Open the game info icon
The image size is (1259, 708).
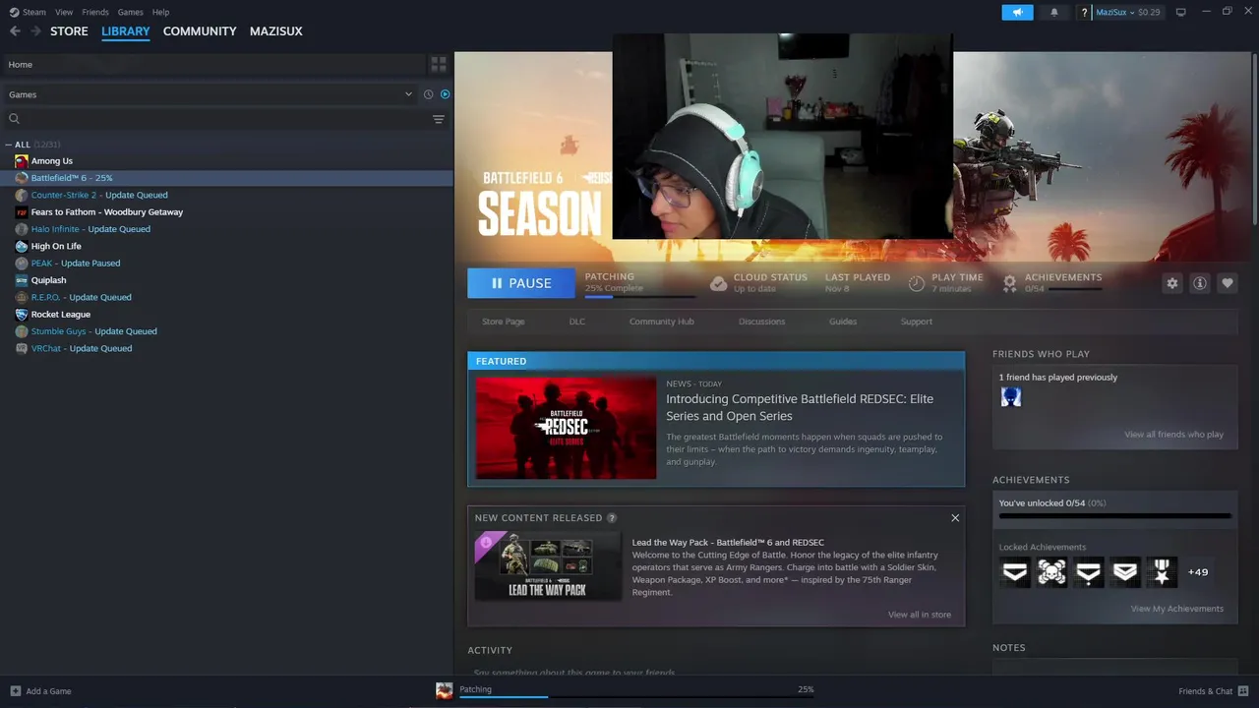[x=1199, y=283]
